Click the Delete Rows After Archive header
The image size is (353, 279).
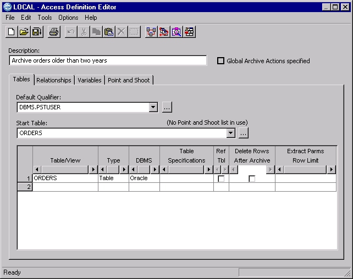pyautogui.click(x=252, y=156)
